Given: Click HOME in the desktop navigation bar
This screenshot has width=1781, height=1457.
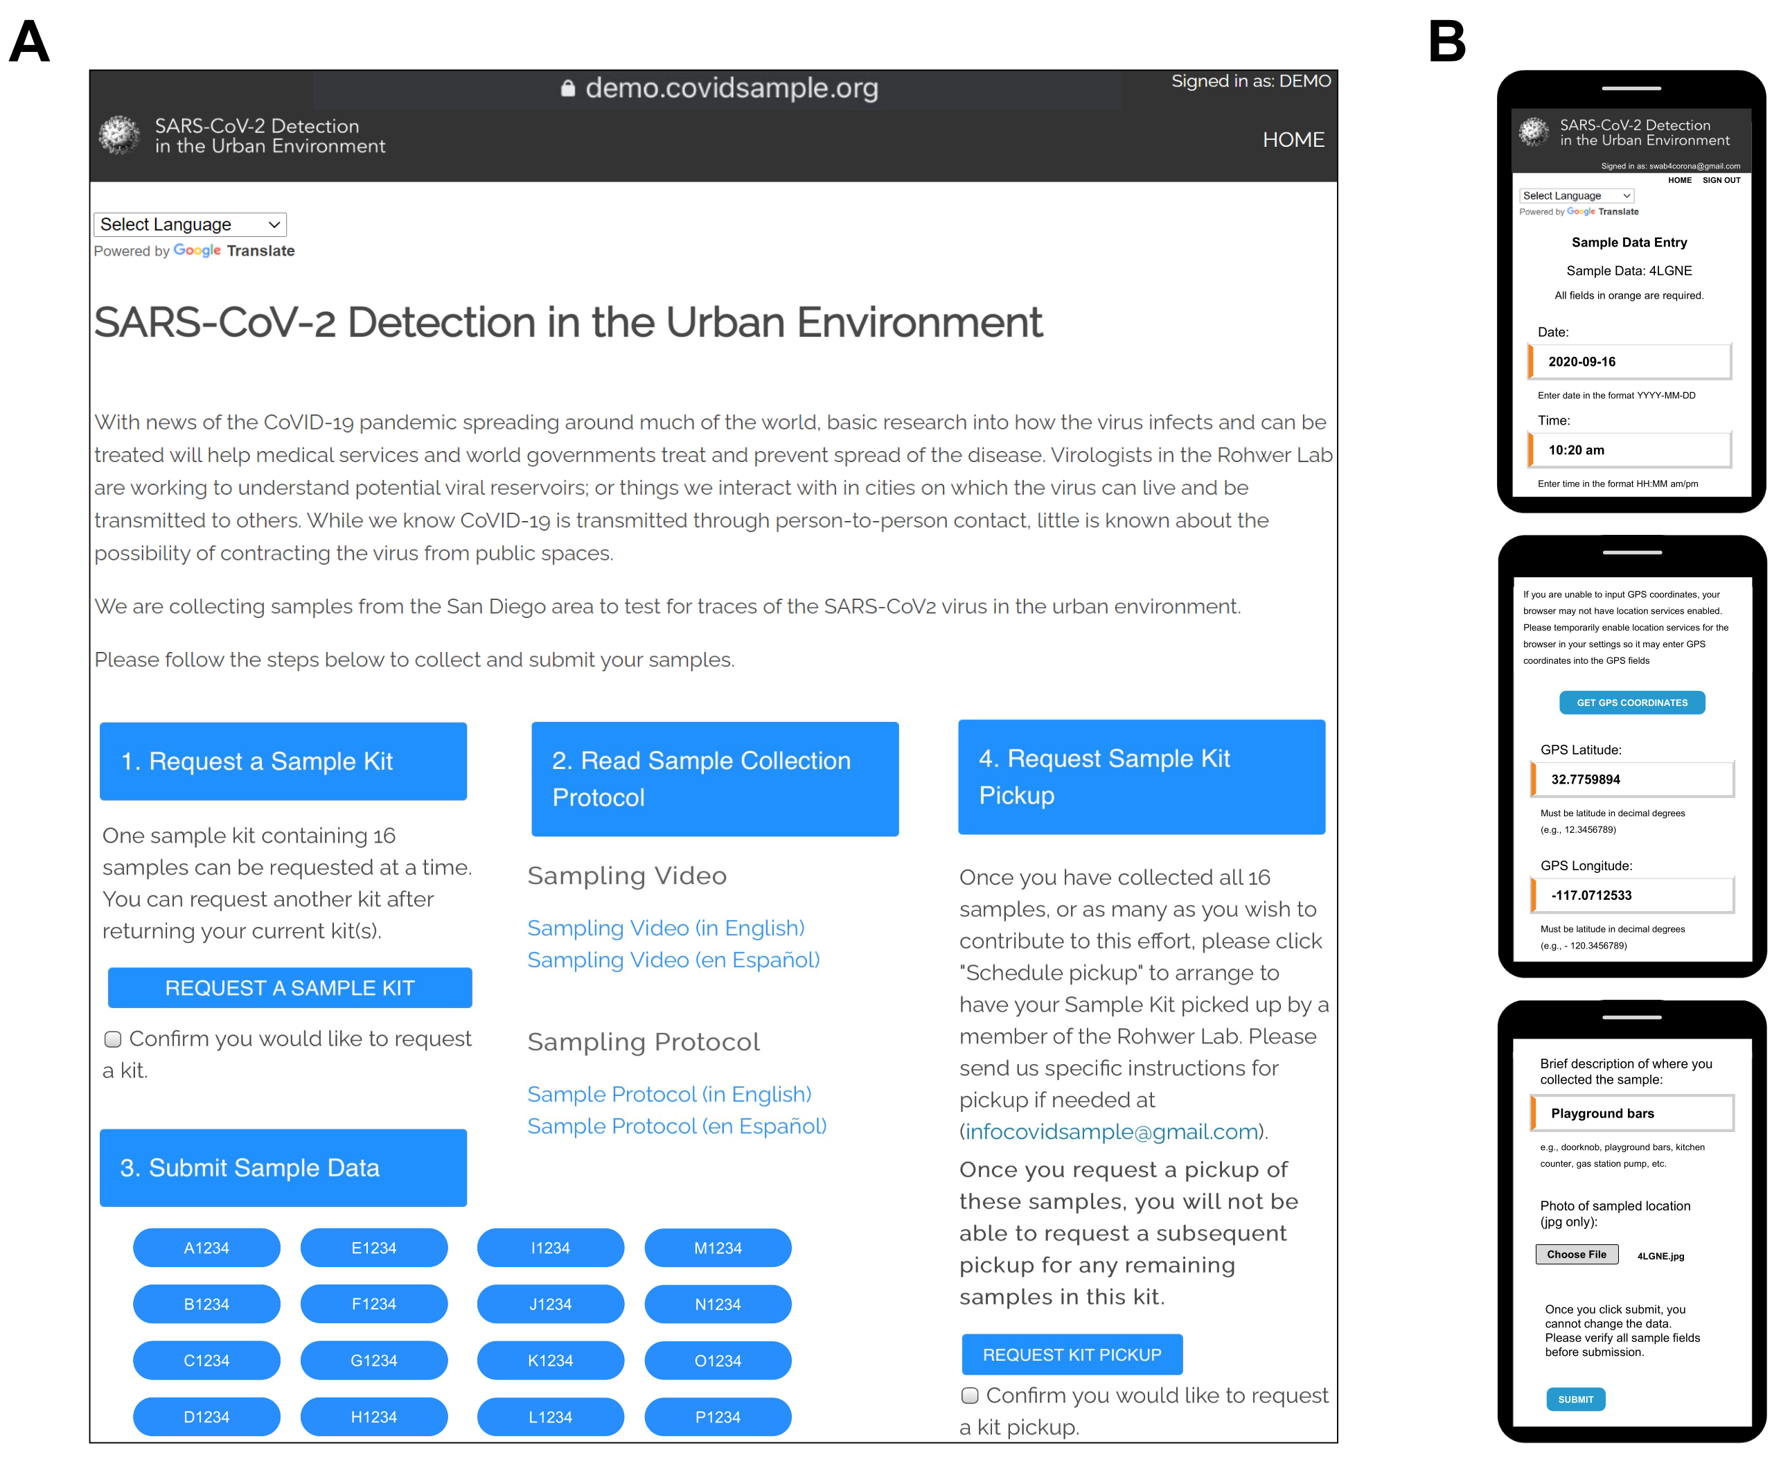Looking at the screenshot, I should (x=1293, y=139).
